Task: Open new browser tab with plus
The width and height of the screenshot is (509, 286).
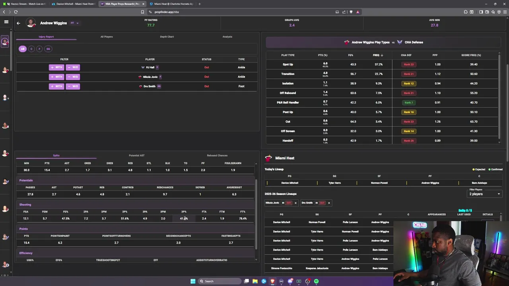Action: (x=200, y=4)
